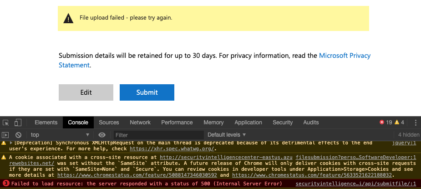
Task: Click the blue Submit button
Action: 147,92
